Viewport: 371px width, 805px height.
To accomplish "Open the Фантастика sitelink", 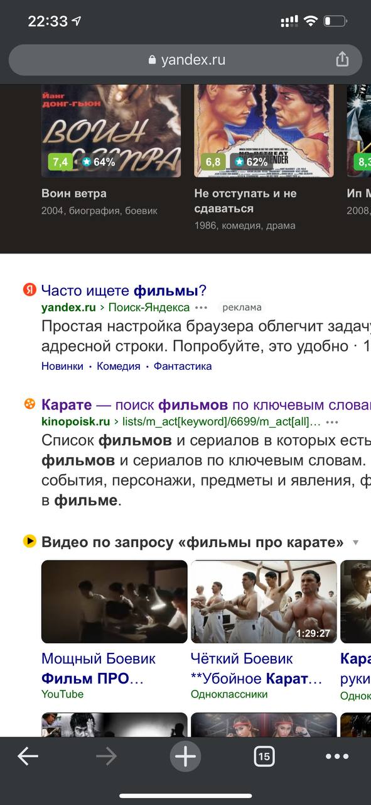I will click(x=183, y=366).
